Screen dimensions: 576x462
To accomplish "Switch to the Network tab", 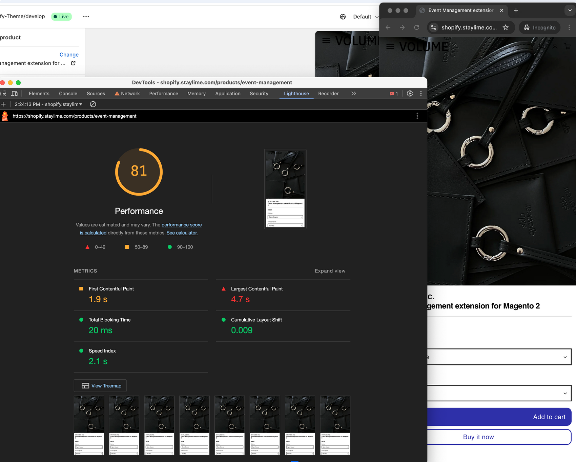I will tap(127, 94).
